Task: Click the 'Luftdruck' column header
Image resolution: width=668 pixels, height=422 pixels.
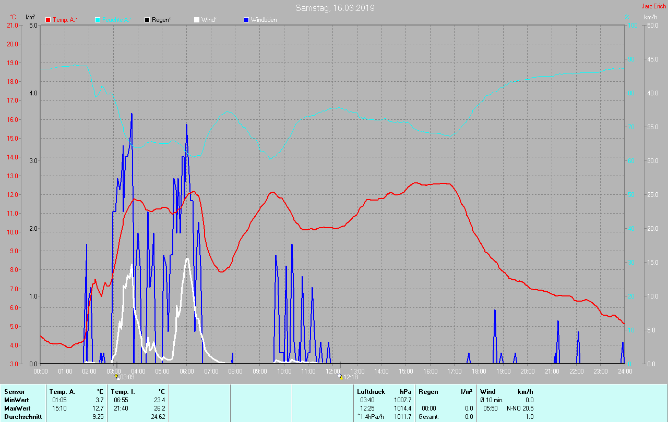Action: pos(371,391)
